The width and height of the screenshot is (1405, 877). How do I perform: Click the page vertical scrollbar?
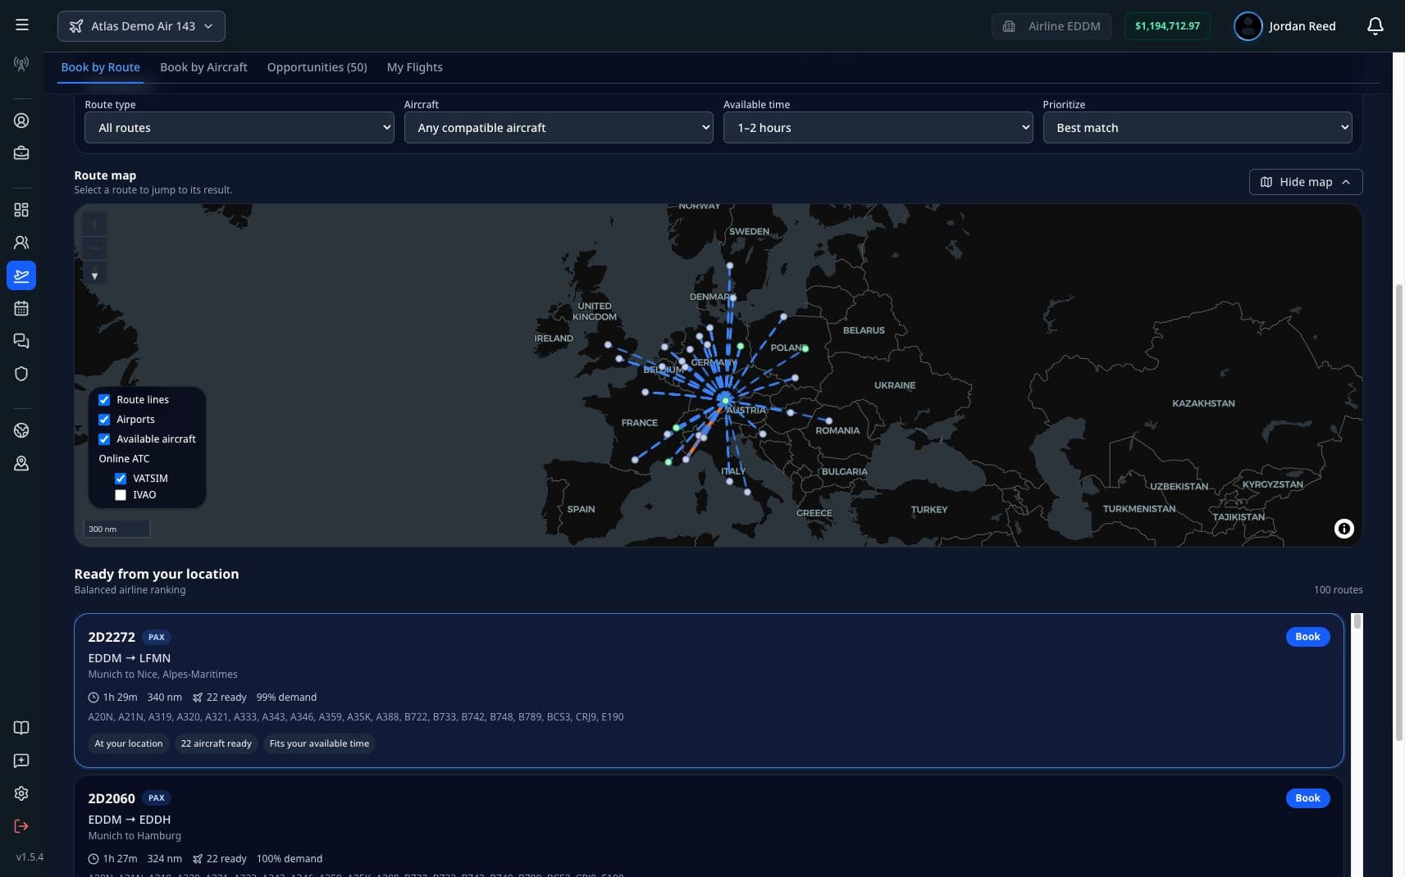pyautogui.click(x=1399, y=512)
